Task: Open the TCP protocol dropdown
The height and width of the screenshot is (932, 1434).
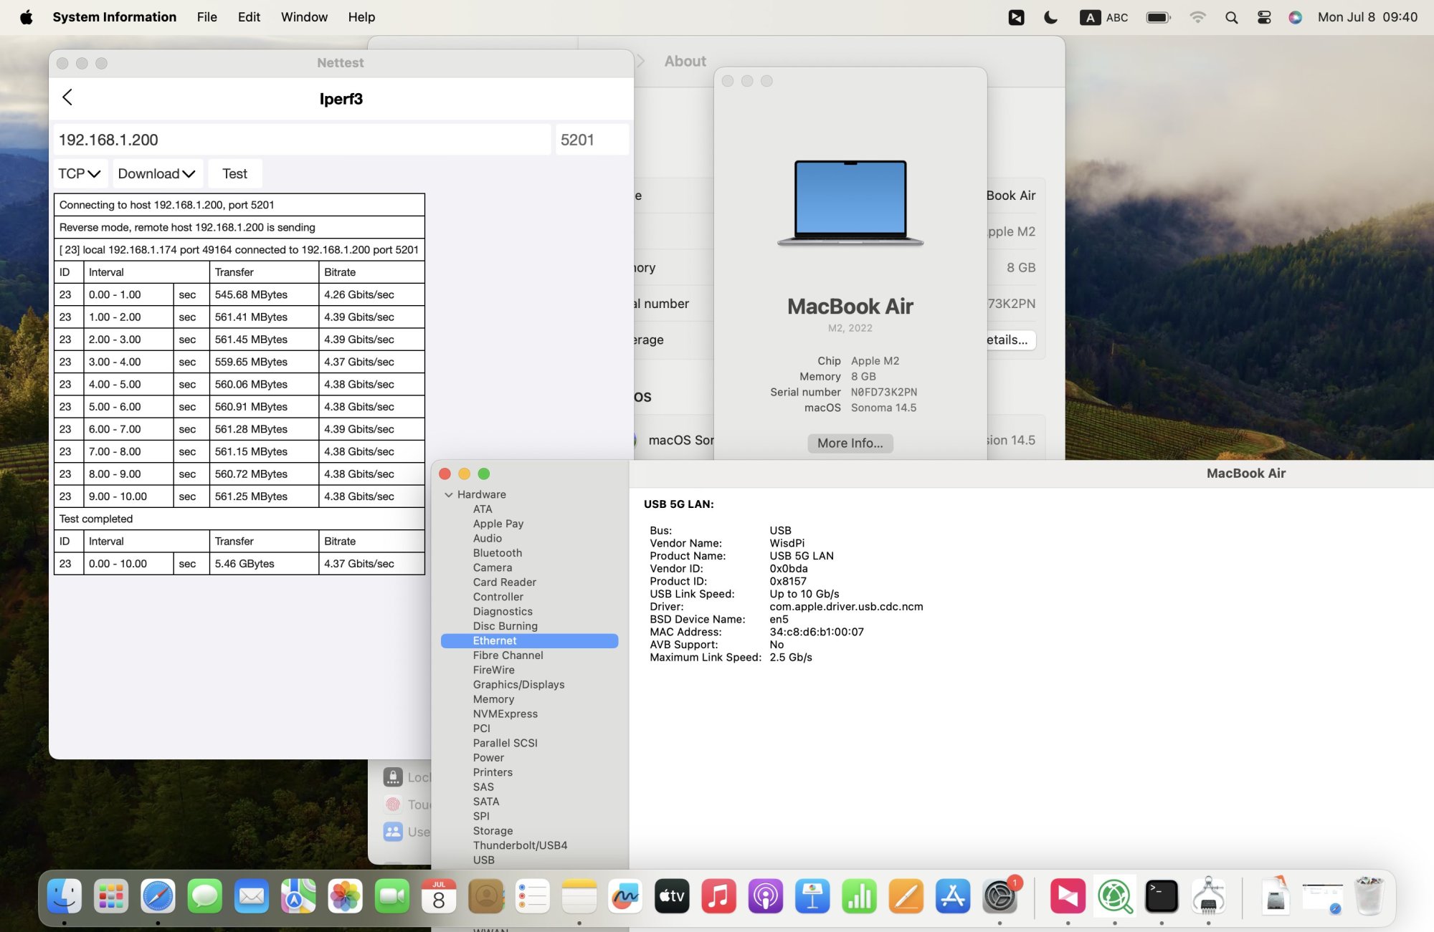Action: point(79,174)
